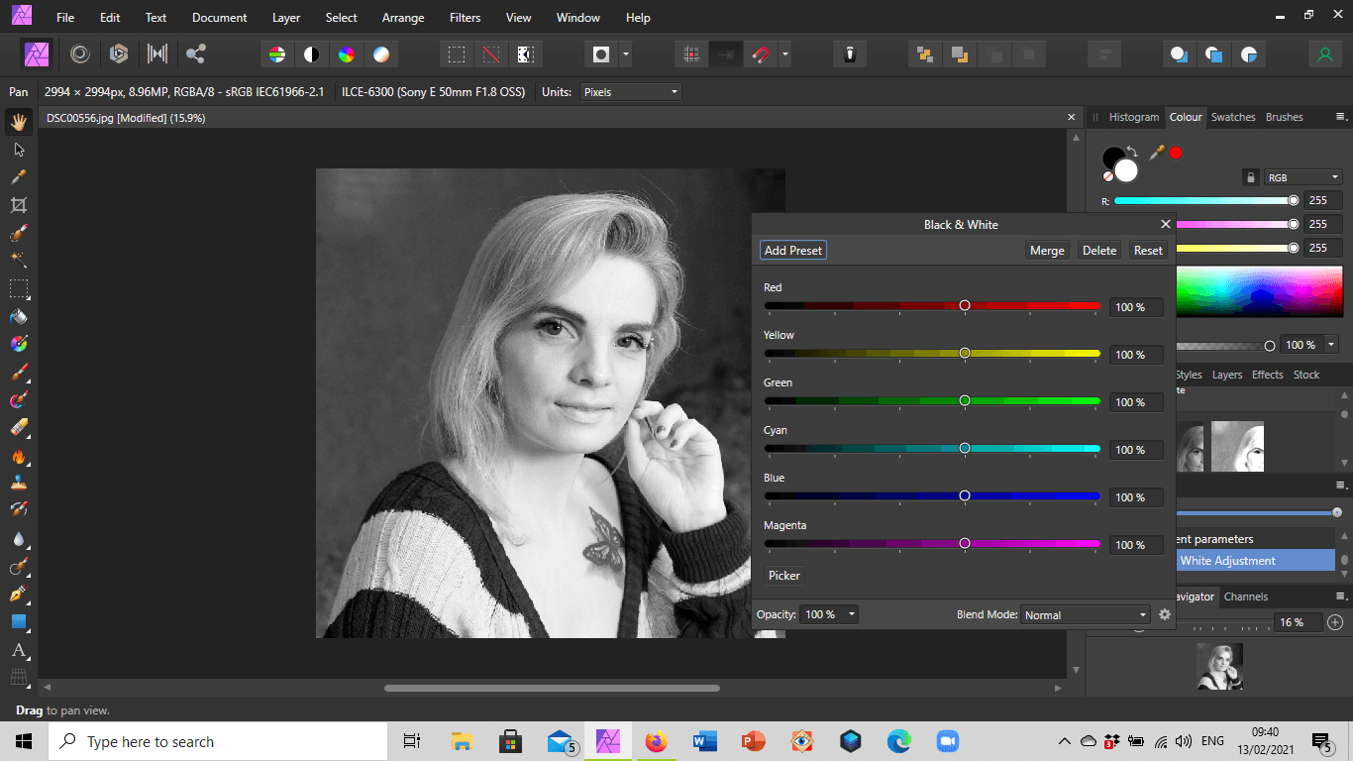
Task: Apply the Auto Contrast adjustment
Action: pos(313,54)
